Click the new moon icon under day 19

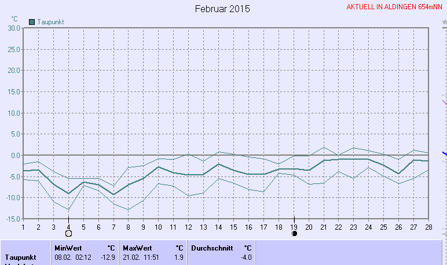coord(294,233)
